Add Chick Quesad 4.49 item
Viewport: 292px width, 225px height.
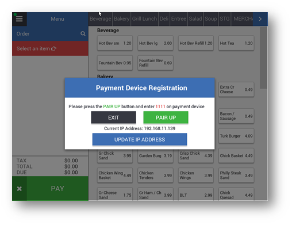point(236,195)
